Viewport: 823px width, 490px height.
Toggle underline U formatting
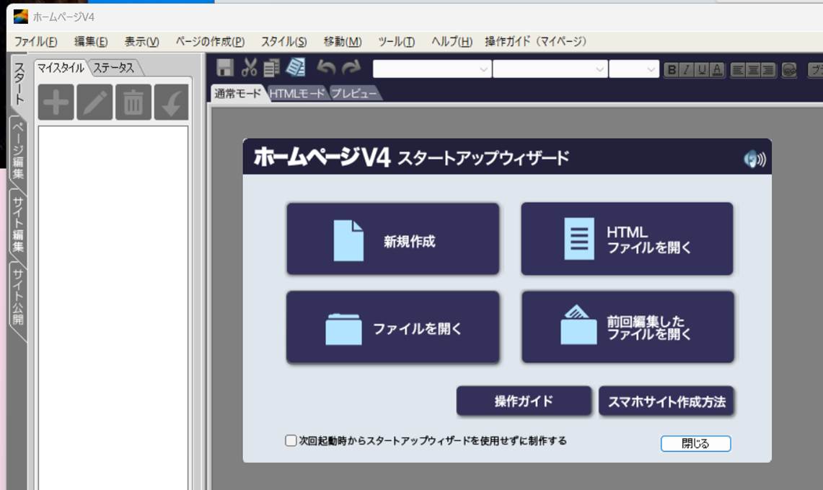click(702, 70)
